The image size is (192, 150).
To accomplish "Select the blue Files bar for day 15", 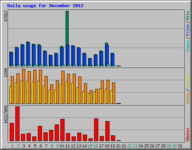I will (90, 62).
